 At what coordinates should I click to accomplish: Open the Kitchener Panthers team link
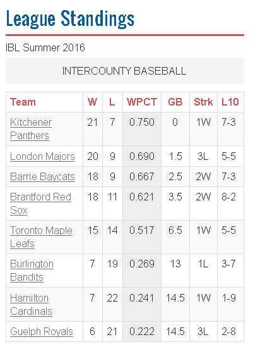(x=31, y=129)
